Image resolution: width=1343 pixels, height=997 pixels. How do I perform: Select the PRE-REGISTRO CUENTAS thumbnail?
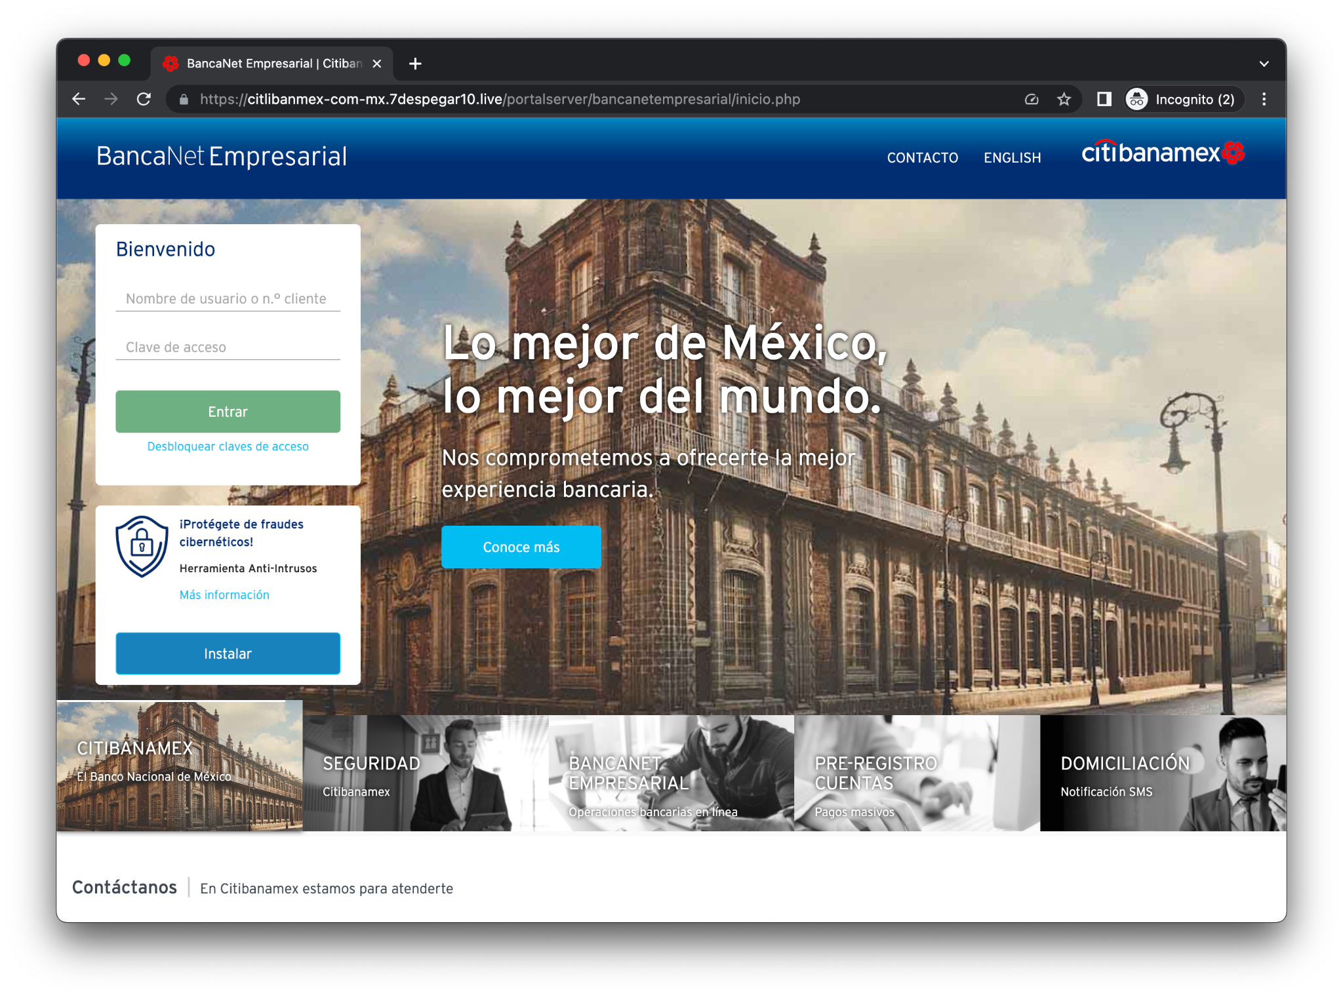point(917,773)
